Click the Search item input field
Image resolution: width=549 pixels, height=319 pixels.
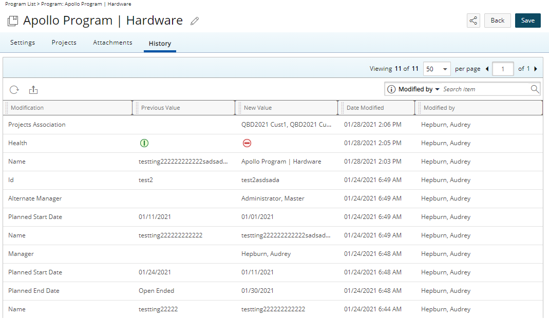(x=485, y=89)
